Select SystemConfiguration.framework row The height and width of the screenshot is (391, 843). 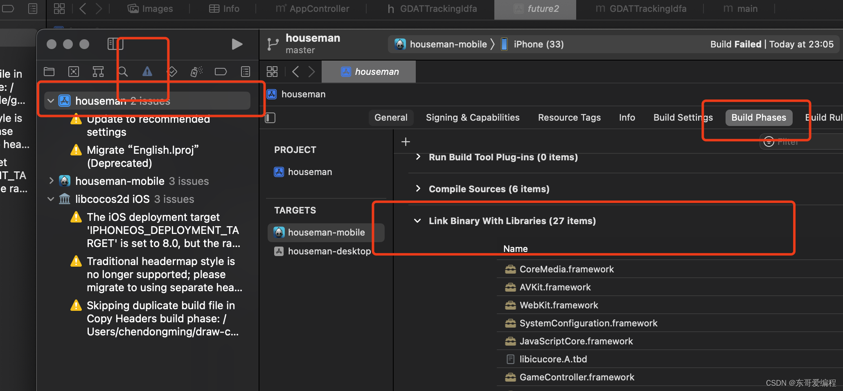coord(670,323)
